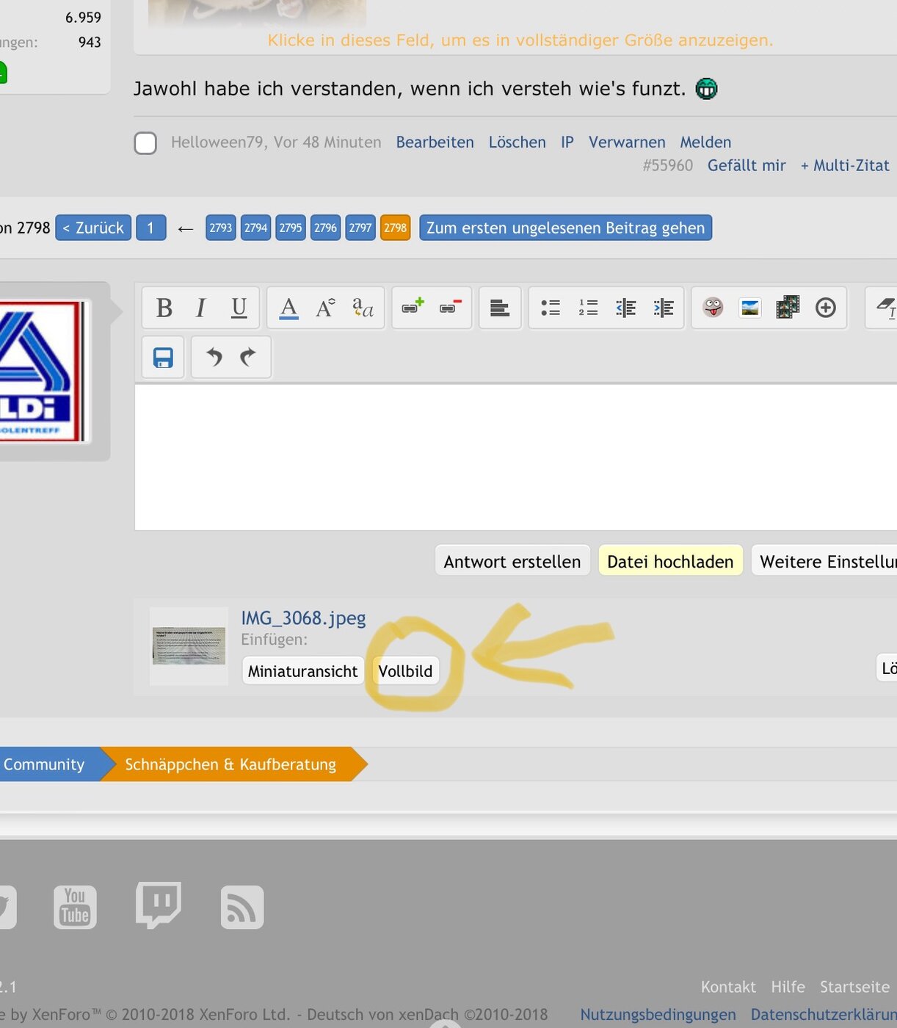Click Gefällt mir on post #55960
This screenshot has width=897, height=1028.
747,166
